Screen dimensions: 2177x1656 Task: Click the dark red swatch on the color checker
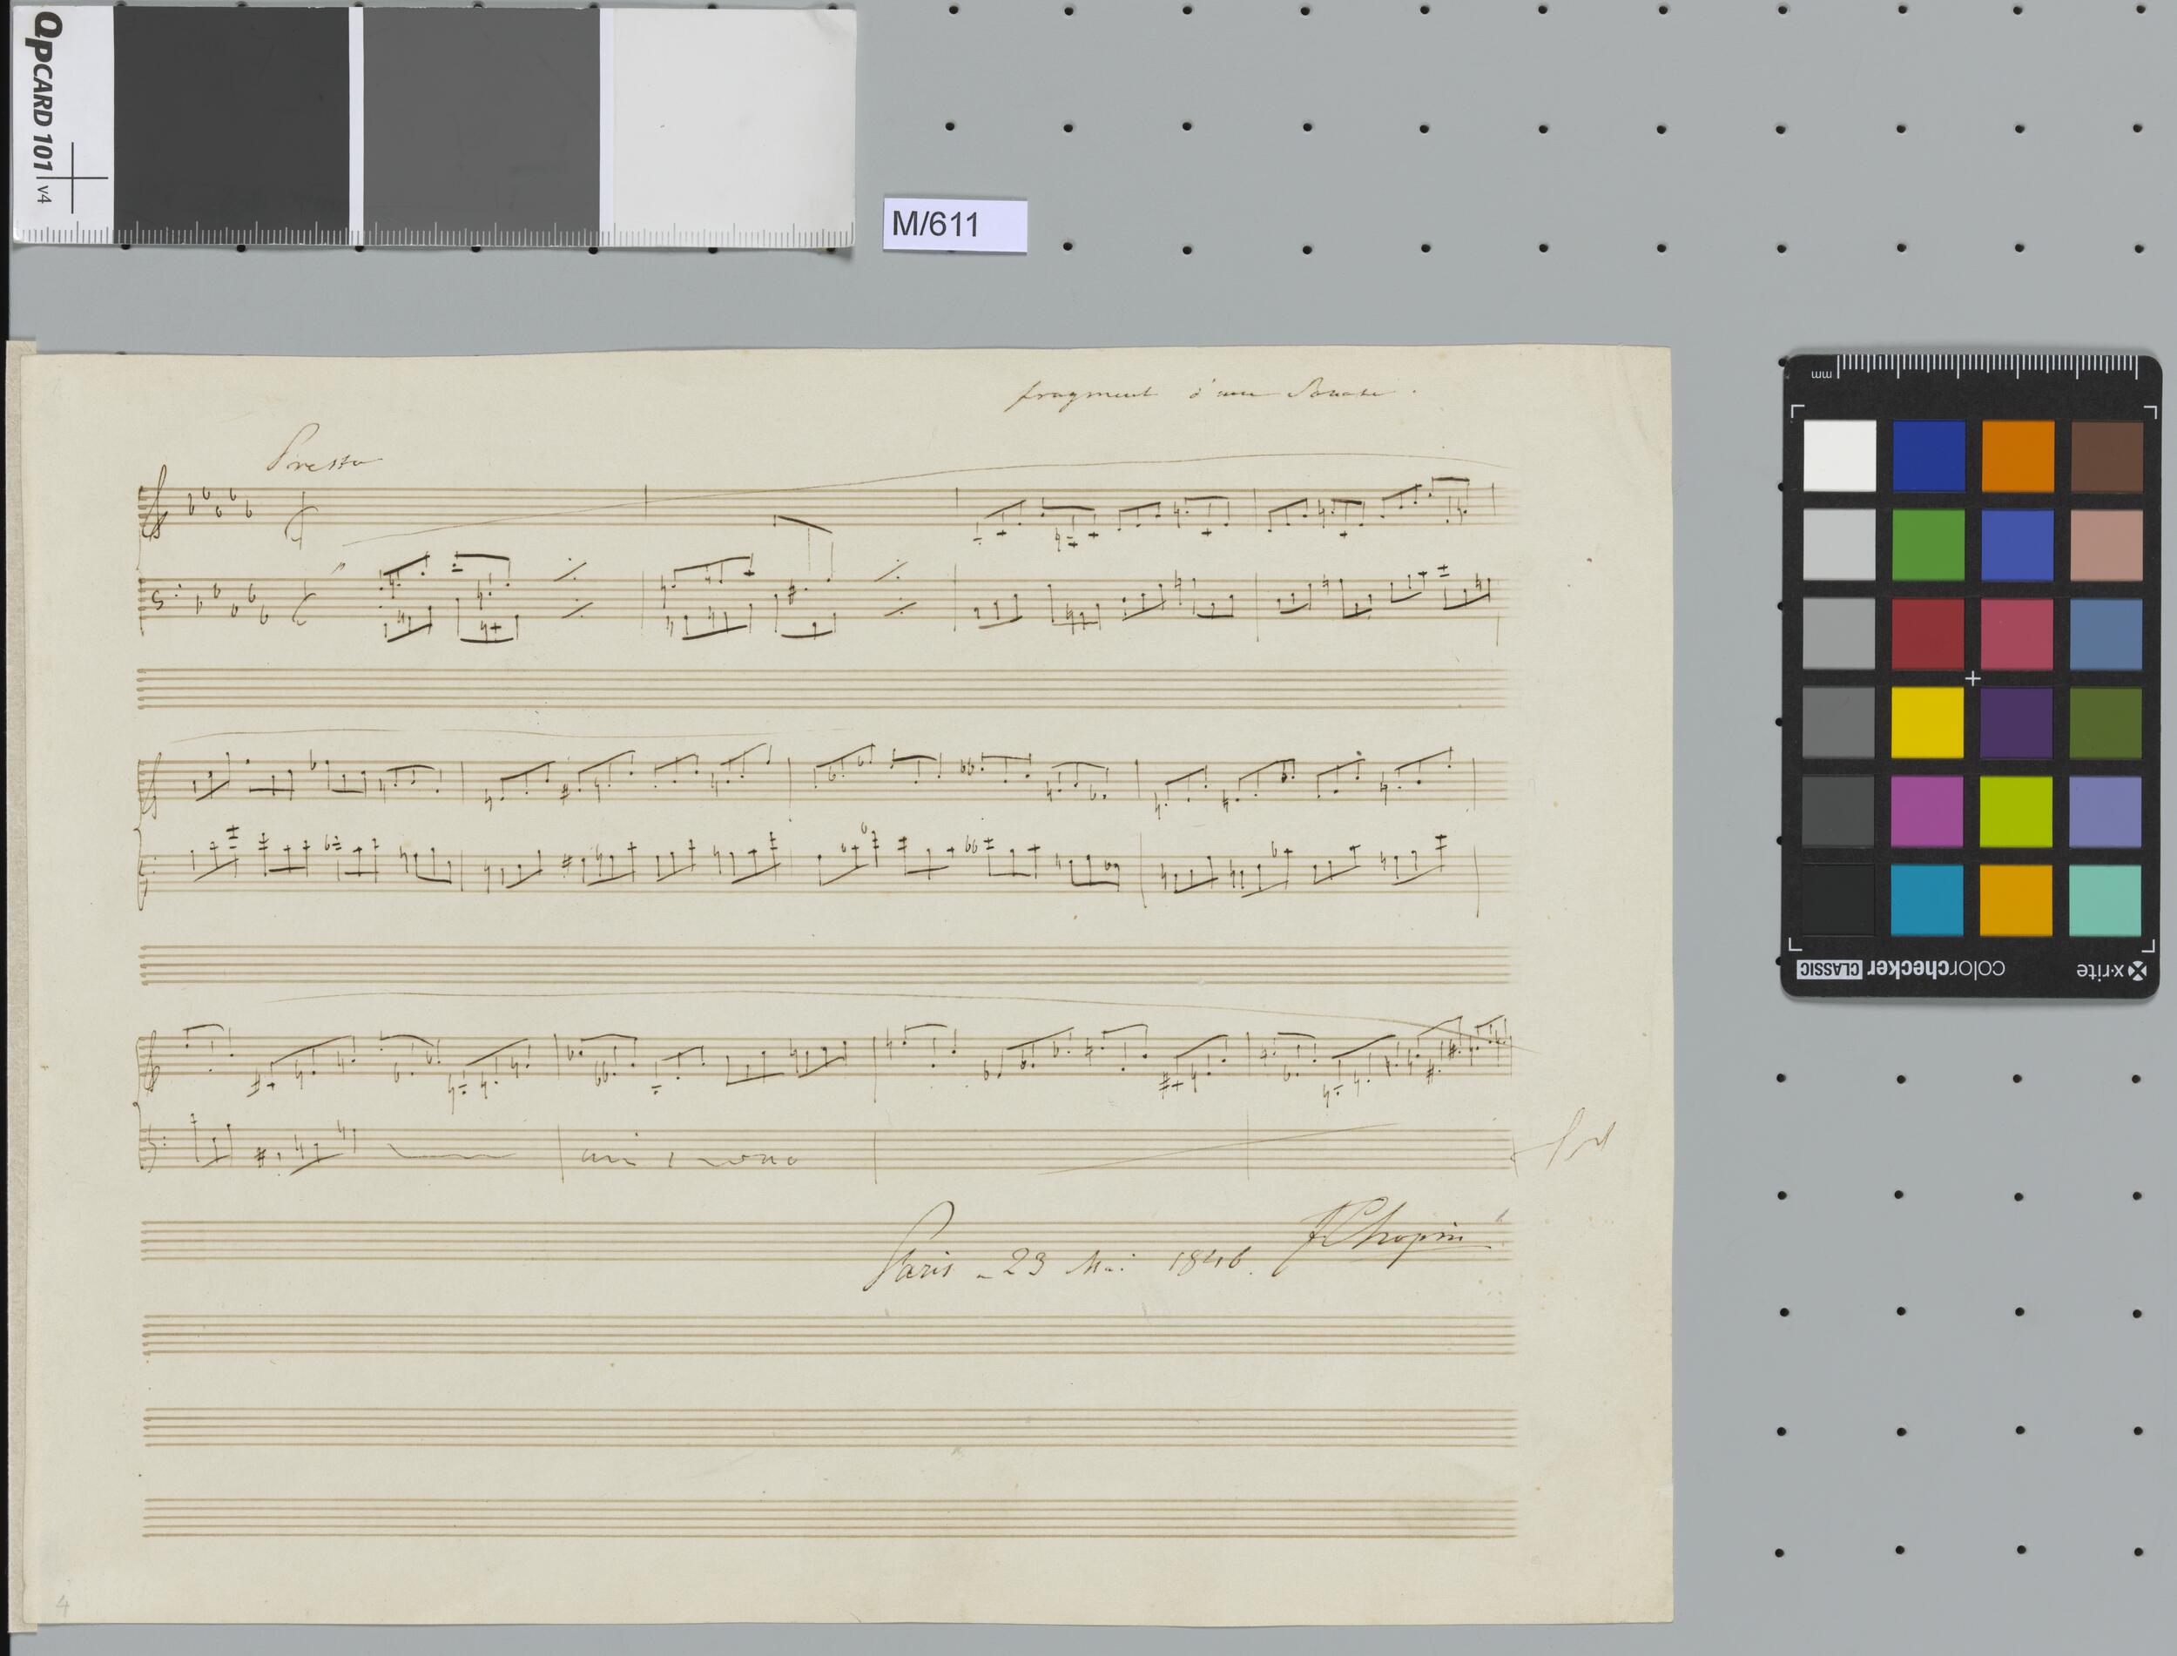[1928, 633]
